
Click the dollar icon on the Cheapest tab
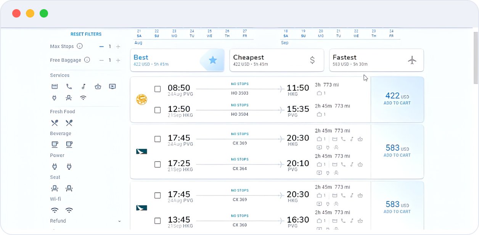(x=312, y=60)
